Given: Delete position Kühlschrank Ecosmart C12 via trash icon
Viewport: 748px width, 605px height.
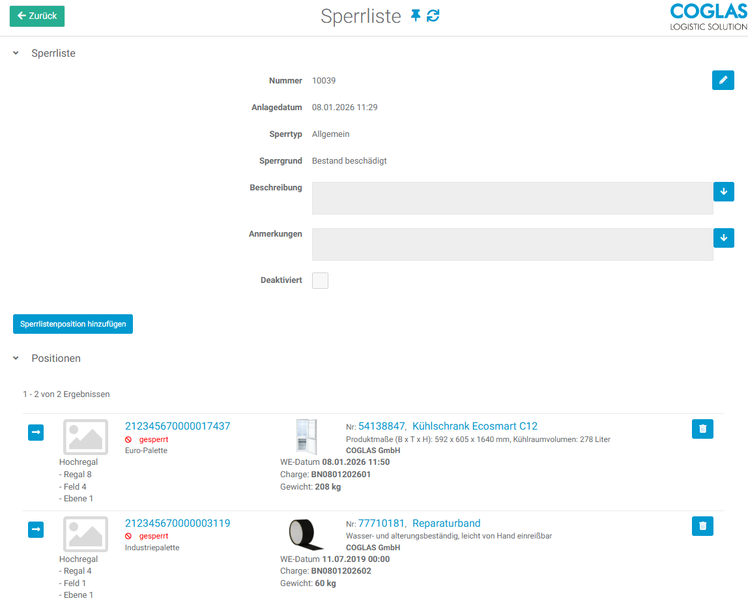Looking at the screenshot, I should tap(702, 428).
